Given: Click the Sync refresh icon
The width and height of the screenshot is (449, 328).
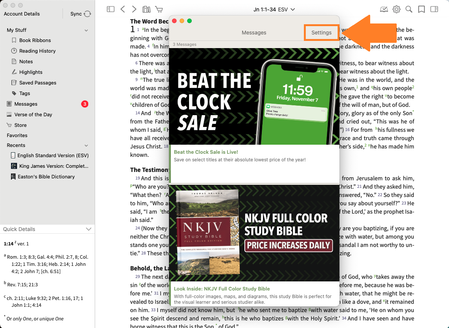Looking at the screenshot, I should click(88, 14).
